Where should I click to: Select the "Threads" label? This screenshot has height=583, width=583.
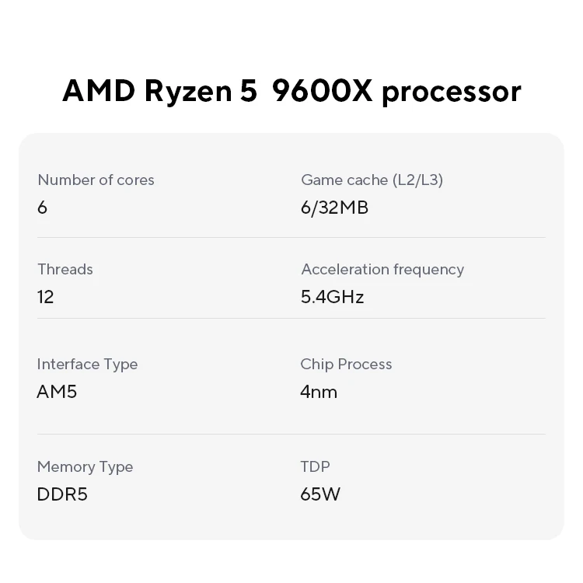coord(65,269)
